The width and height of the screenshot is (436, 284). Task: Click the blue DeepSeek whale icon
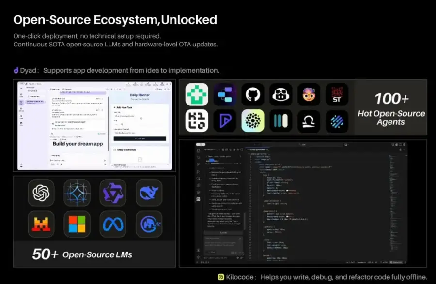click(149, 193)
